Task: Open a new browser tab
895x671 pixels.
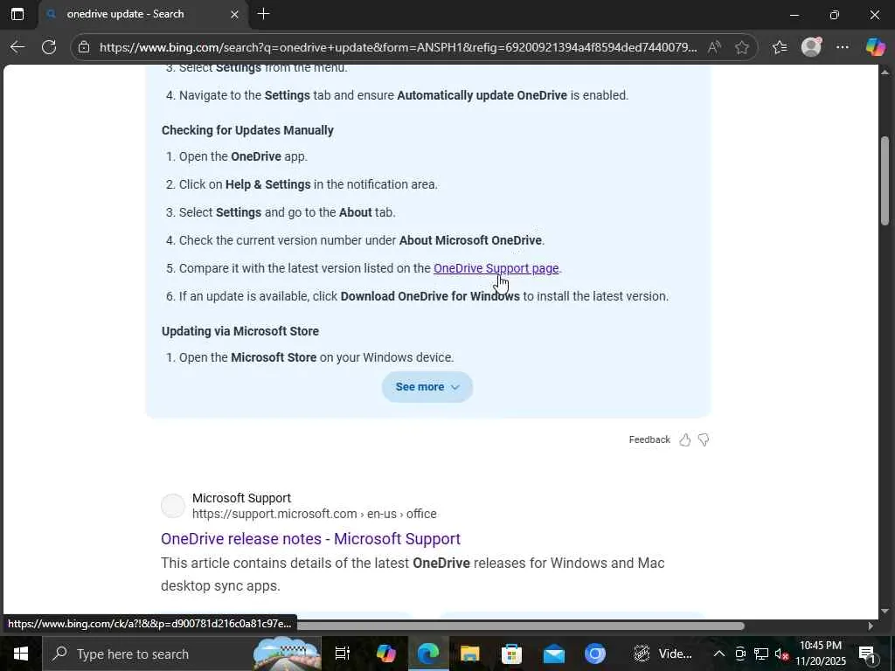Action: [264, 14]
